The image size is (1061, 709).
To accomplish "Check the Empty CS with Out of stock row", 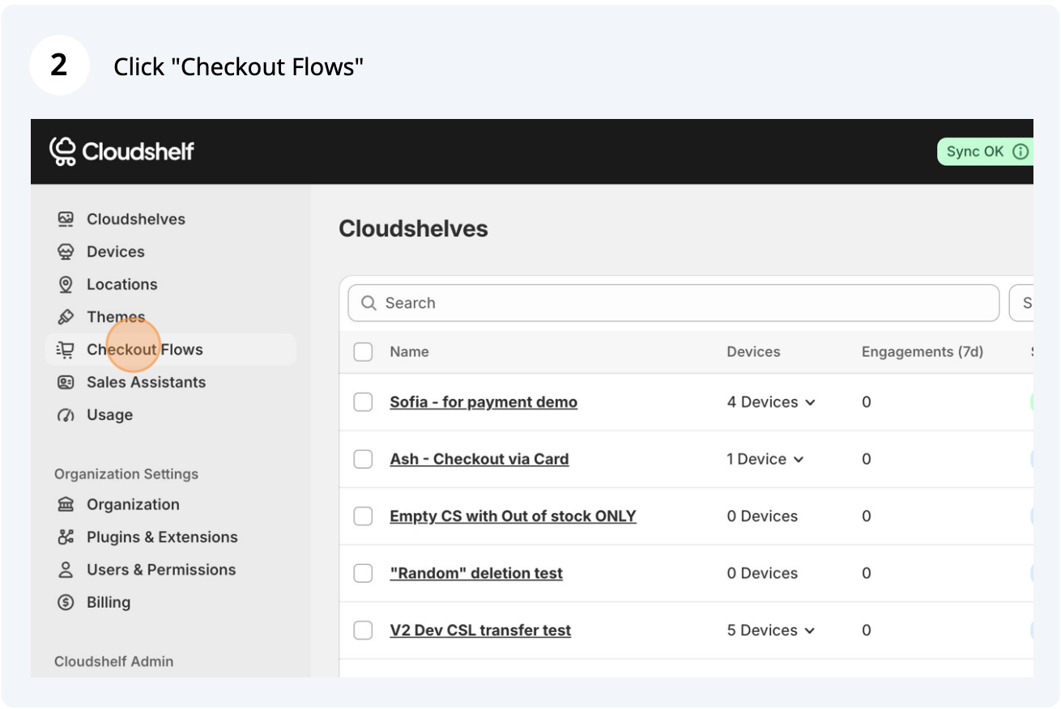I will tap(363, 516).
